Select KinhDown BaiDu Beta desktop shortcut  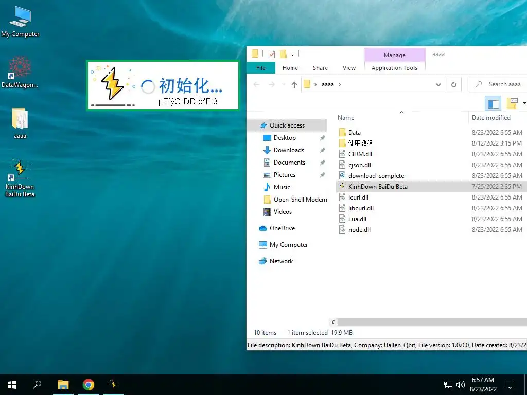(x=20, y=178)
